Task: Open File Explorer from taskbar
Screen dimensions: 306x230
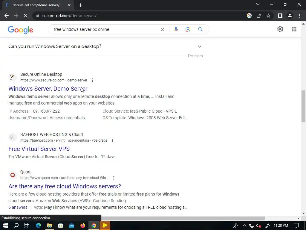Action: pos(50,226)
